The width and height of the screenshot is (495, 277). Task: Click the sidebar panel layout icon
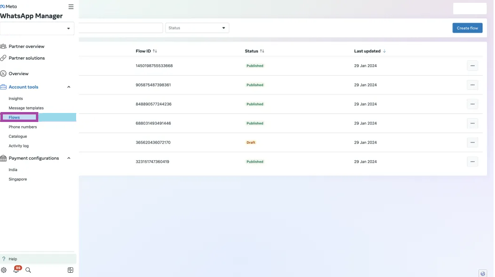tap(70, 270)
